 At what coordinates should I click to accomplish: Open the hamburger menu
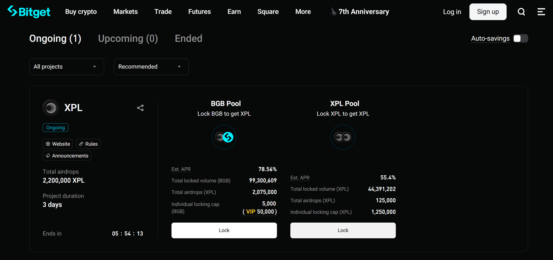(x=541, y=11)
